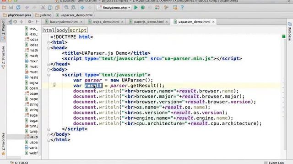This screenshot has height=164, width=293.
Task: Click uaparser_demo.html navigation bar crumb
Action: point(74,15)
